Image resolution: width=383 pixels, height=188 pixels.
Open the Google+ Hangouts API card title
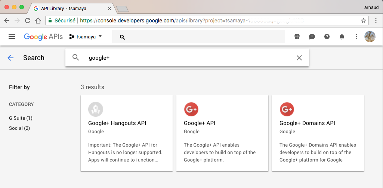coord(117,123)
